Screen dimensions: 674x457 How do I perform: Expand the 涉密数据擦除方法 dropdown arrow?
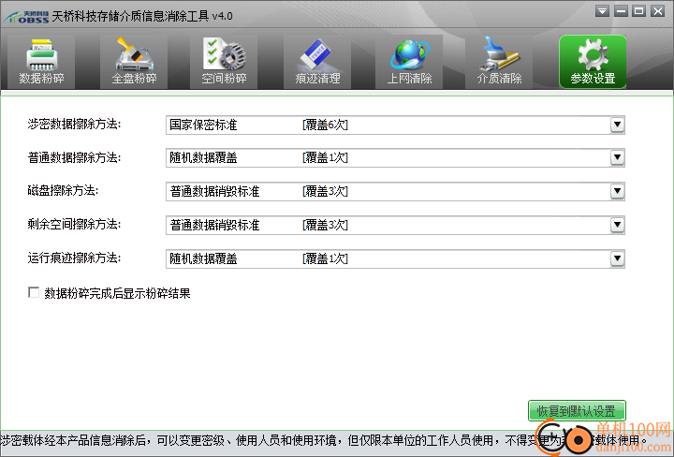[617, 125]
